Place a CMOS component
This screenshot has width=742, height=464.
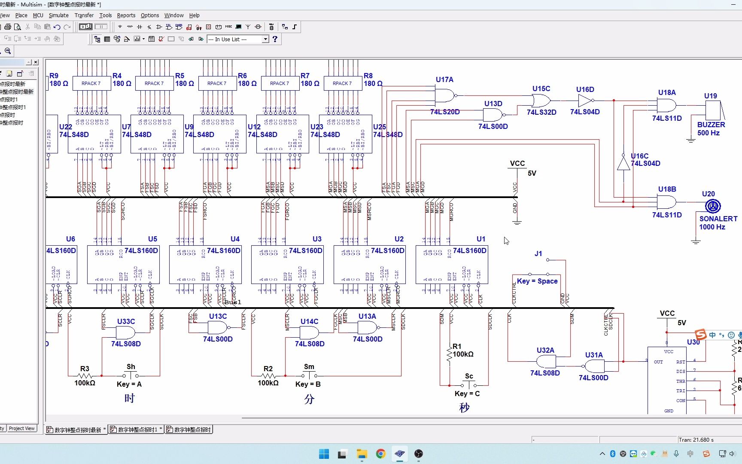point(179,27)
